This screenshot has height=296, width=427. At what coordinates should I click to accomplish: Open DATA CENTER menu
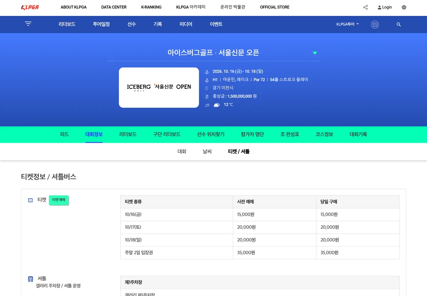coord(114,7)
